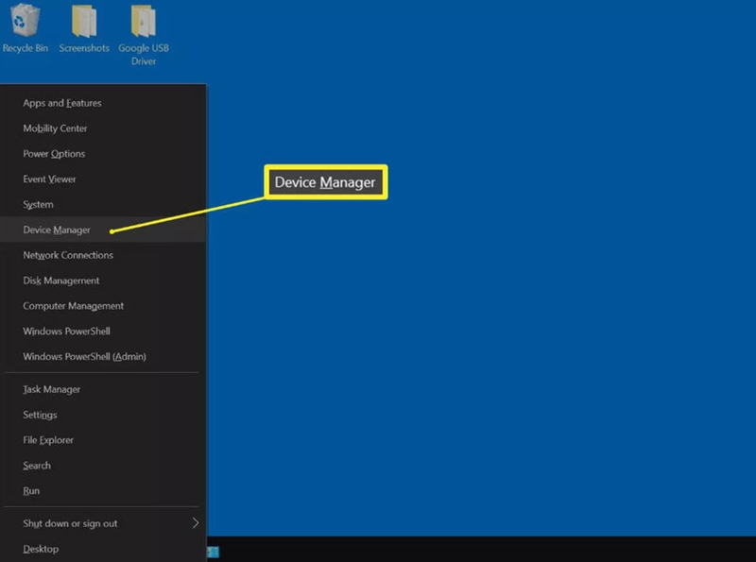Screen dimensions: 756x562
Task: Open Apps and Features
Action: tap(105, 103)
